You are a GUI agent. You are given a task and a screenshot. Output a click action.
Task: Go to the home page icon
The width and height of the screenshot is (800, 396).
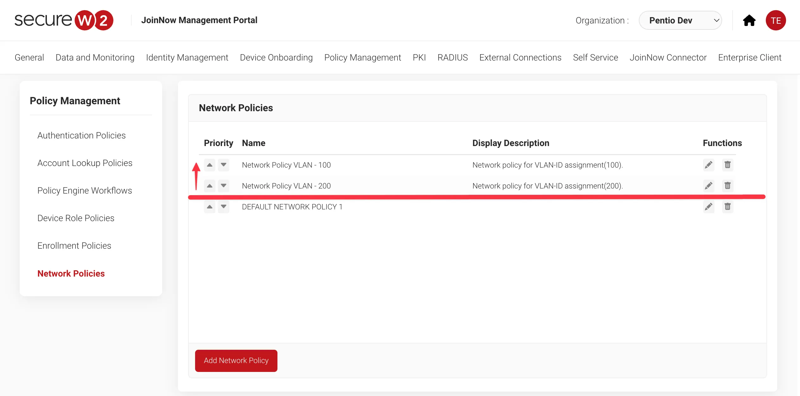(749, 21)
